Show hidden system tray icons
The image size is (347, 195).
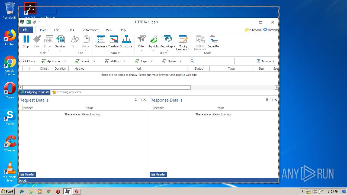point(302,191)
